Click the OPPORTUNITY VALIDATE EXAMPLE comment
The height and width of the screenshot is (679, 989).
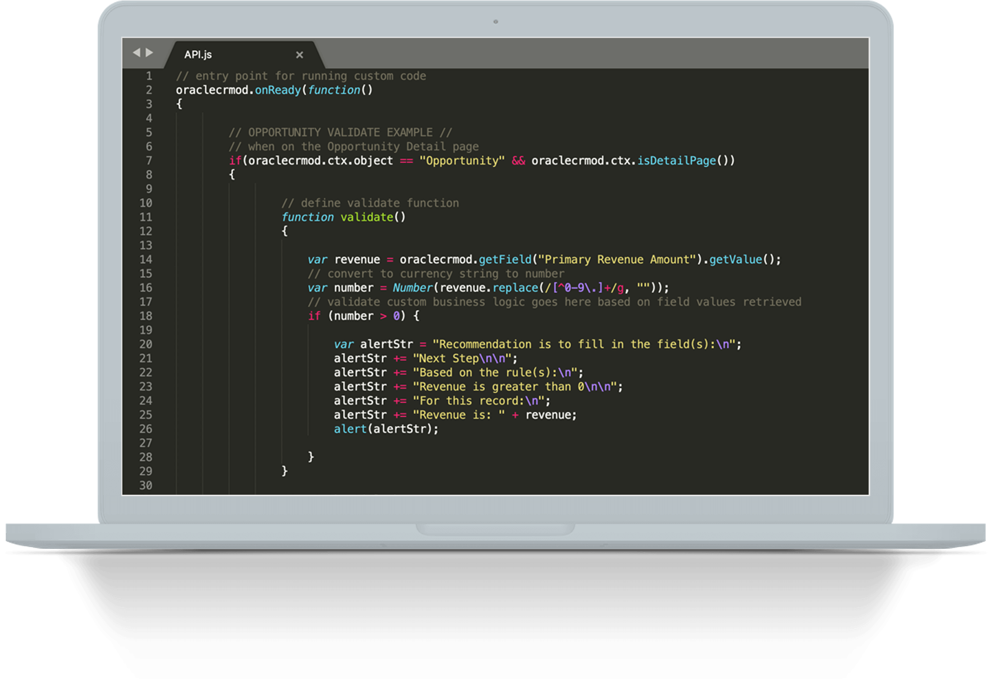coord(340,133)
